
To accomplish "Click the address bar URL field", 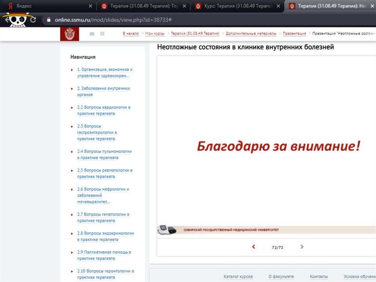I will pos(209,20).
